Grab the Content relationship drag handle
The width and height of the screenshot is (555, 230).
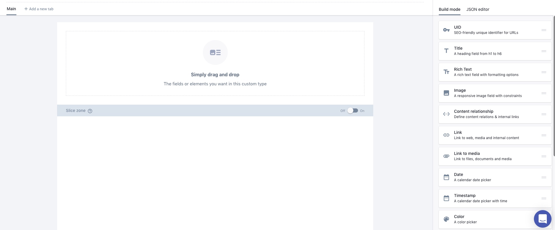(544, 114)
